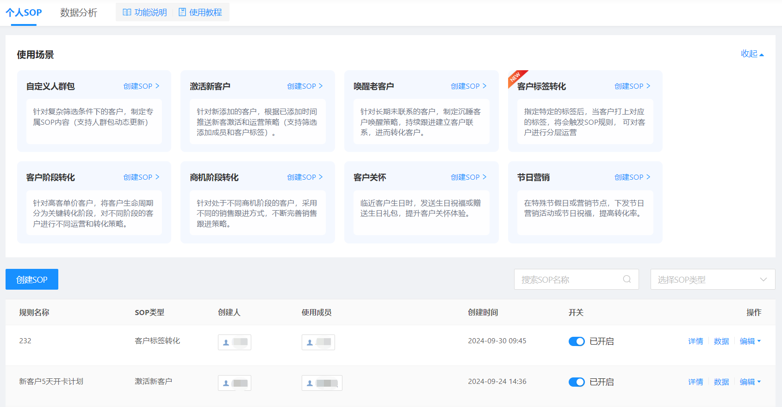Click creation time 2024-09-24 14:36

pos(497,382)
